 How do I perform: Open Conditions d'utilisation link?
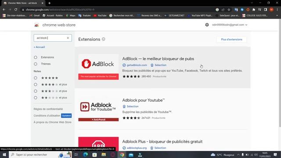47,115
